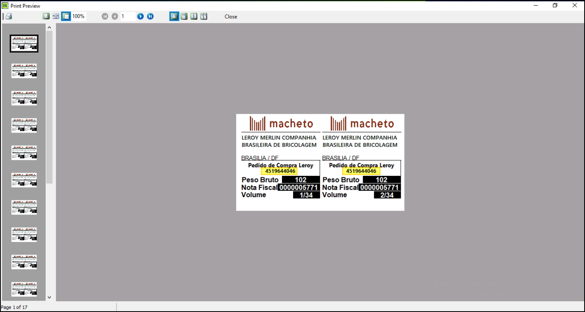This screenshot has height=312, width=585.
Task: Open the ninth page thumbnail
Action: 24,262
